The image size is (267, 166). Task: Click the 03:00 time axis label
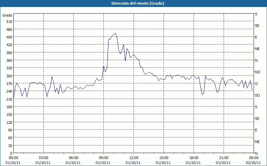click(x=43, y=158)
